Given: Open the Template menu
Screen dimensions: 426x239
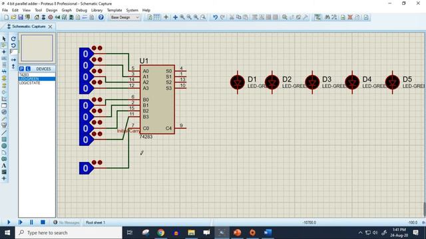Looking at the screenshot, I should click(114, 10).
